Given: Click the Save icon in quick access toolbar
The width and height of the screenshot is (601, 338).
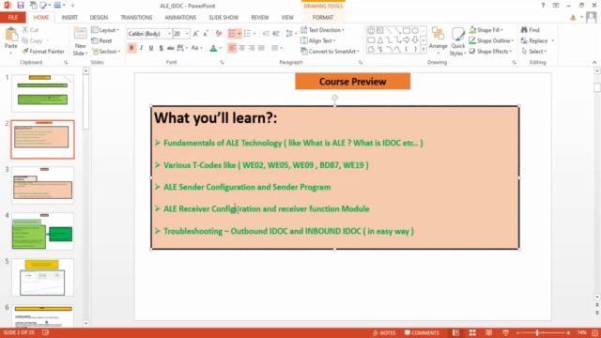Looking at the screenshot, I should [x=21, y=6].
